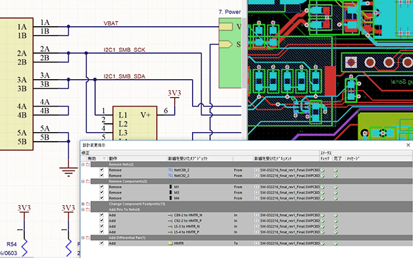Uncheck the Remove NetC89_2 checkbox
The height and width of the screenshot is (258, 413).
[x=102, y=170]
